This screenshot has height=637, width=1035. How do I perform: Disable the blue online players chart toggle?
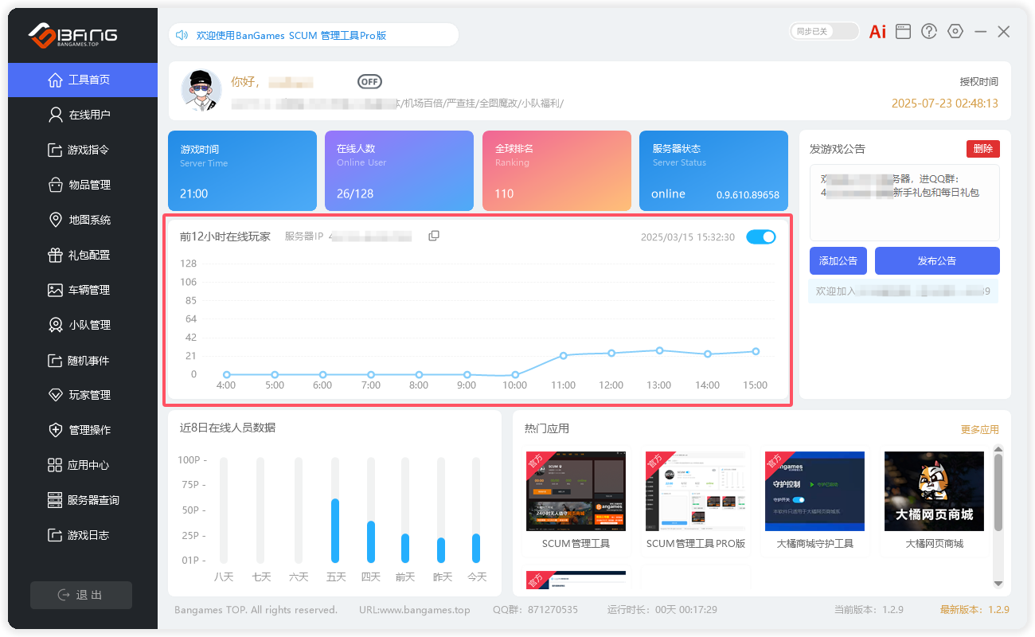[761, 236]
